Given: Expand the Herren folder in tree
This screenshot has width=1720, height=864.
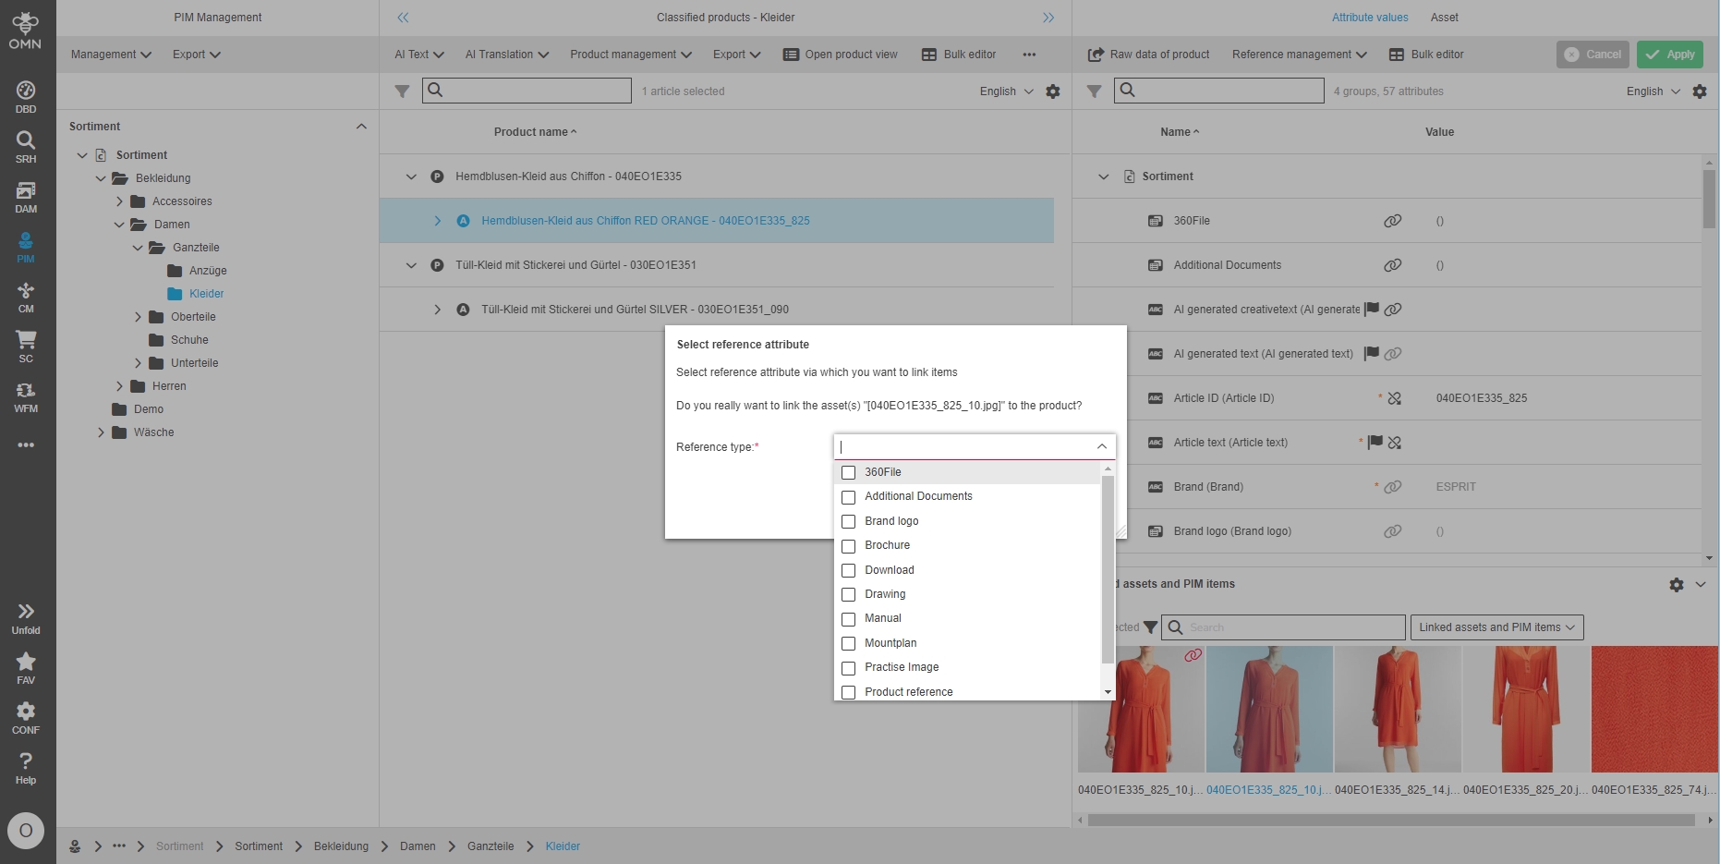Looking at the screenshot, I should point(119,386).
